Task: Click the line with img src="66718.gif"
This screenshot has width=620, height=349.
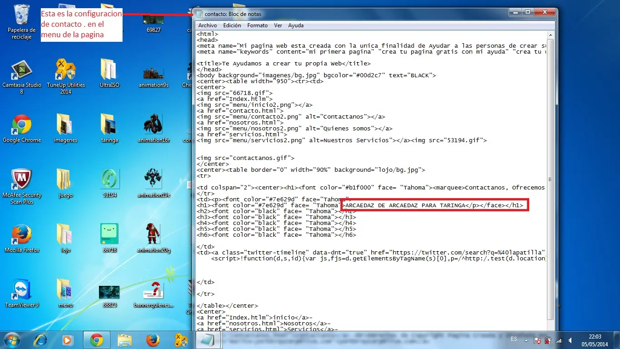Action: click(235, 93)
